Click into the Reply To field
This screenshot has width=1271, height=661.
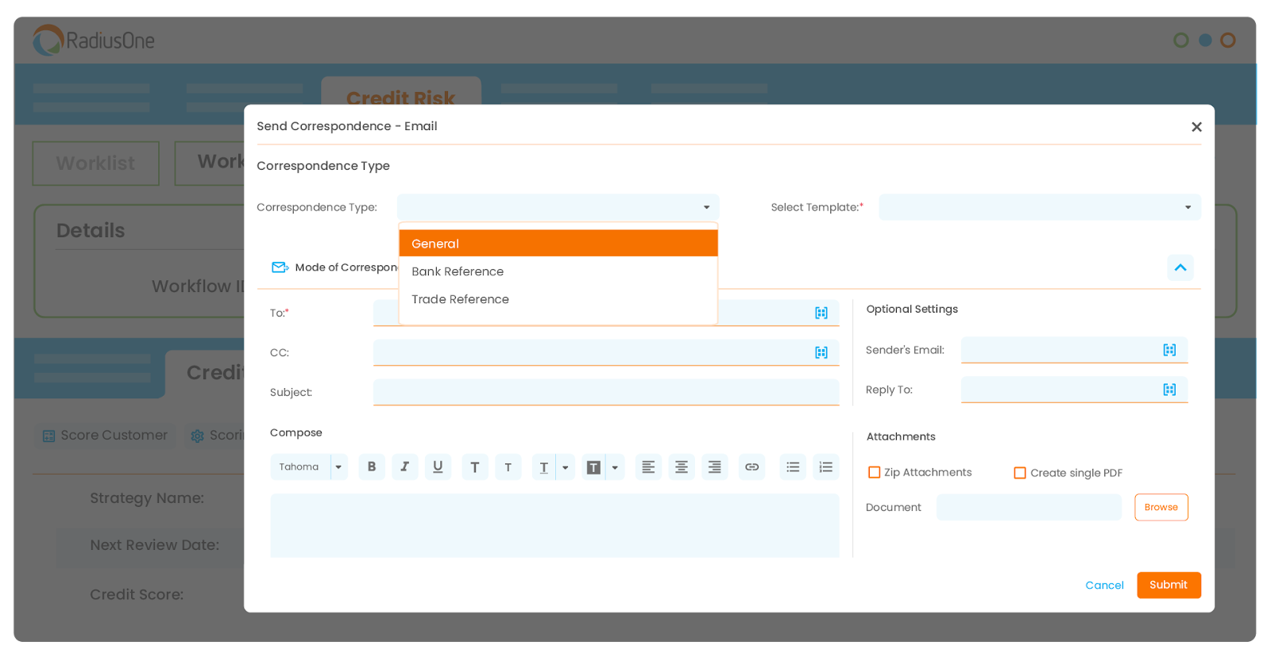tap(1074, 390)
